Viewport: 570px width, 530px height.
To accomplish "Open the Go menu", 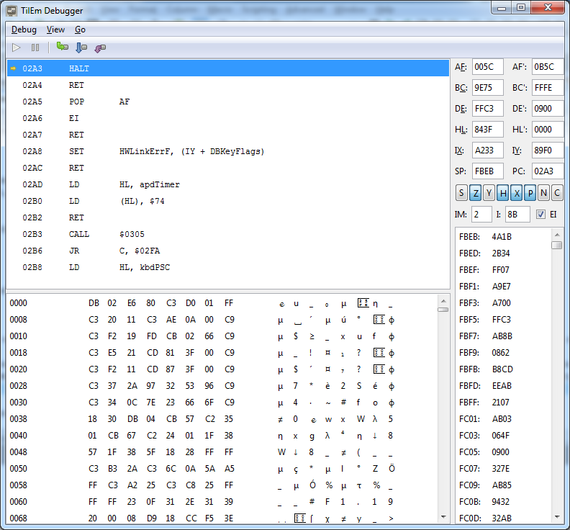I will pos(80,30).
